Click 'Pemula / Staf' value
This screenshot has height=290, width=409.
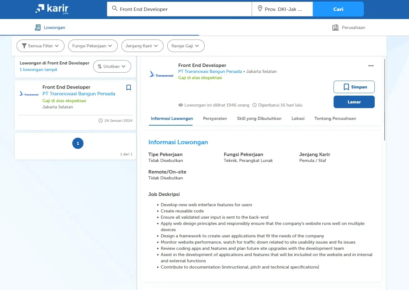pyautogui.click(x=313, y=161)
